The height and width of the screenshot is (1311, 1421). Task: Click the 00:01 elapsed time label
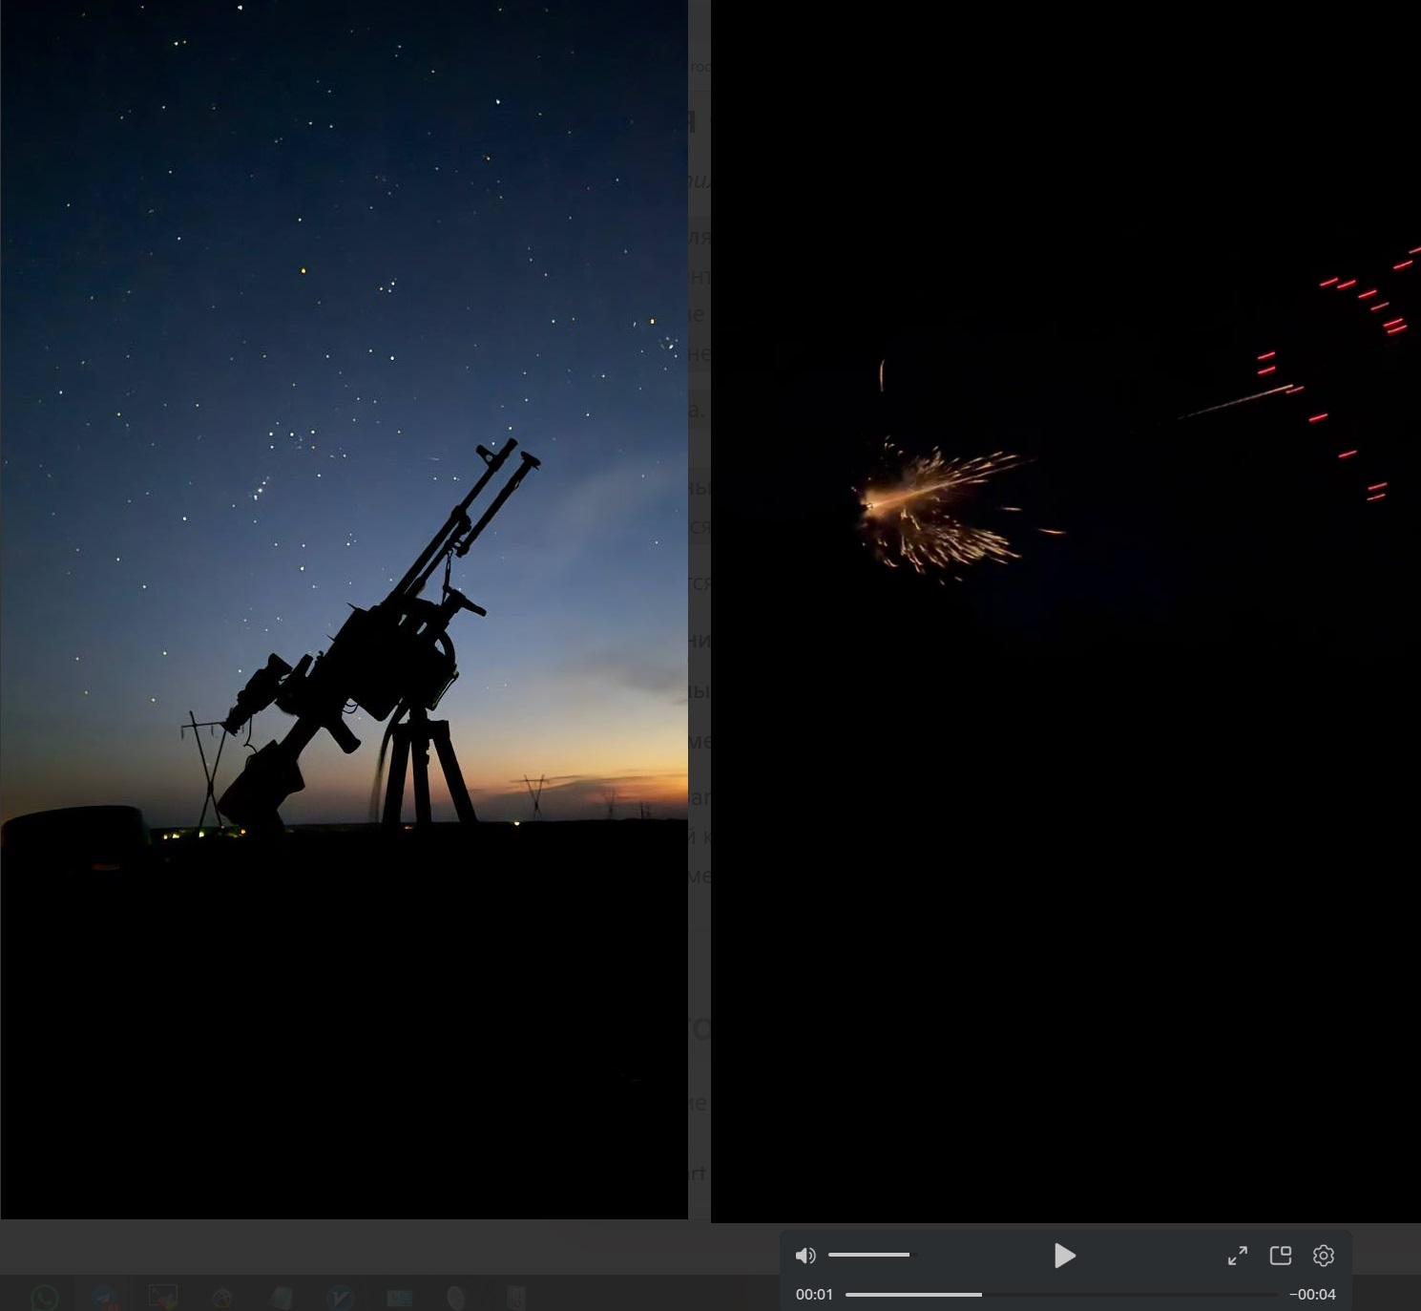click(814, 1295)
